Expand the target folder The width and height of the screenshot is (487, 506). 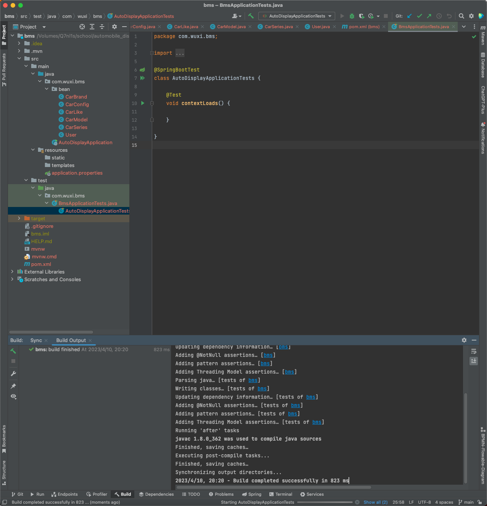pyautogui.click(x=19, y=218)
